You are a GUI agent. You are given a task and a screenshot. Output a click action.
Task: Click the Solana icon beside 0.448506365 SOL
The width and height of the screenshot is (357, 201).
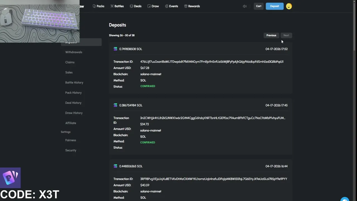[x=115, y=166]
